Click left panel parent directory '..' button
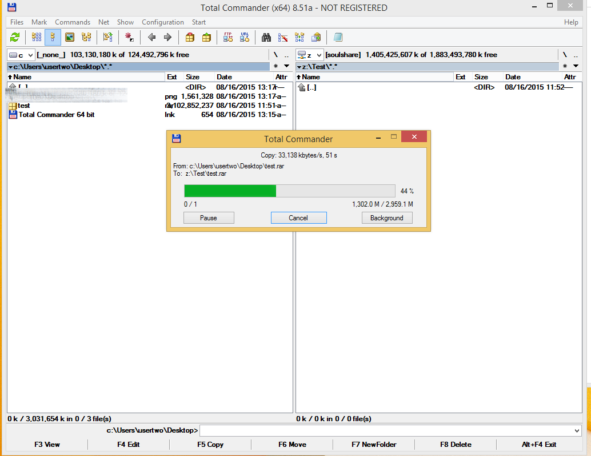This screenshot has height=456, width=591. (x=286, y=55)
